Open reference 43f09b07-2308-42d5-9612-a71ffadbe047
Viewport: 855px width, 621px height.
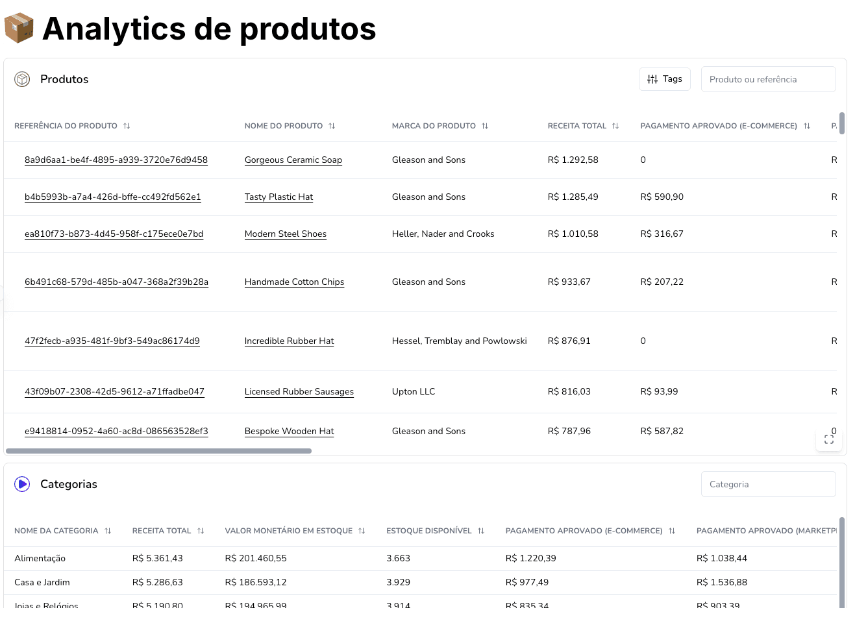coord(115,392)
